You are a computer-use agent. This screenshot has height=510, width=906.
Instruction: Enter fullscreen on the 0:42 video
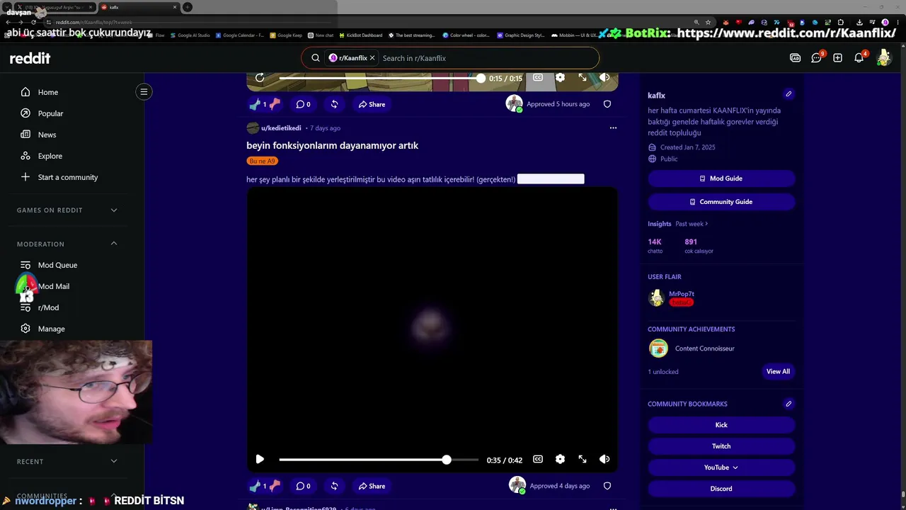click(x=583, y=459)
